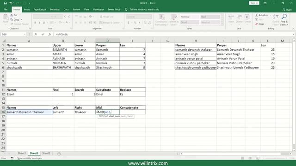Apply the Bad cell style
Viewport: 296px width, 166px height.
click(x=210, y=17)
